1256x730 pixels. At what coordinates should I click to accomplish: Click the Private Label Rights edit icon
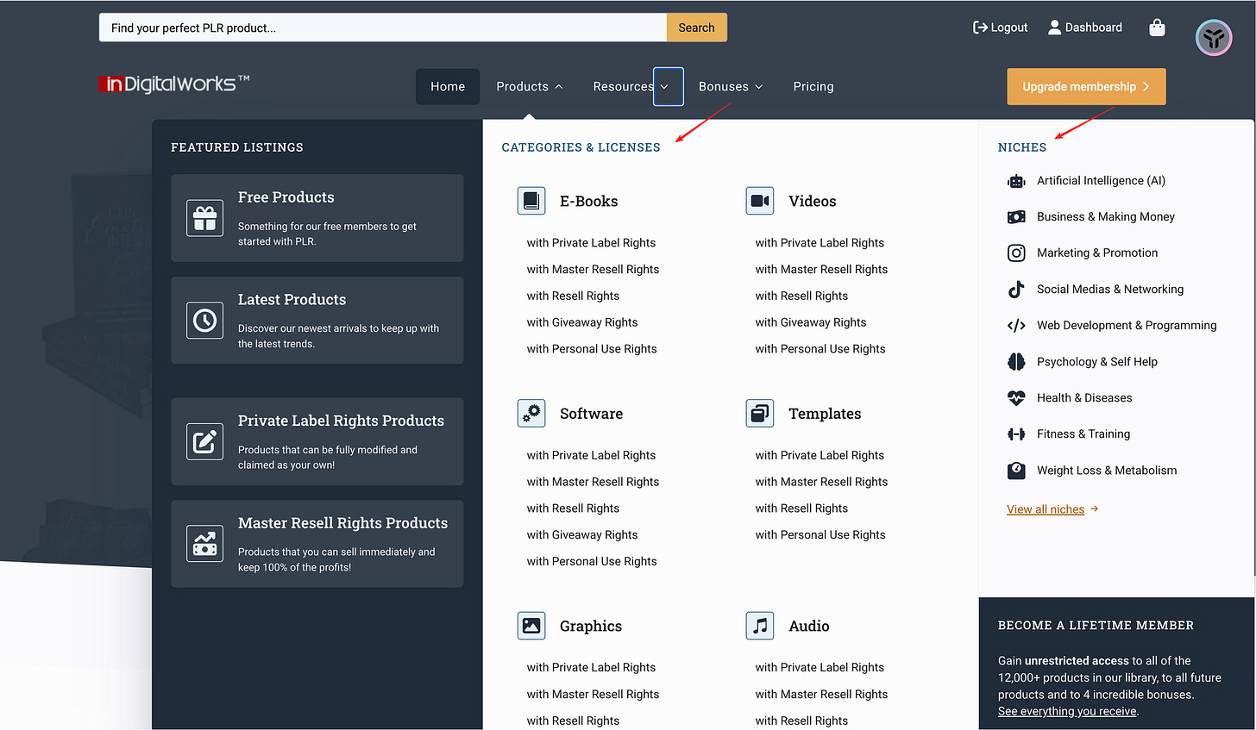click(204, 441)
